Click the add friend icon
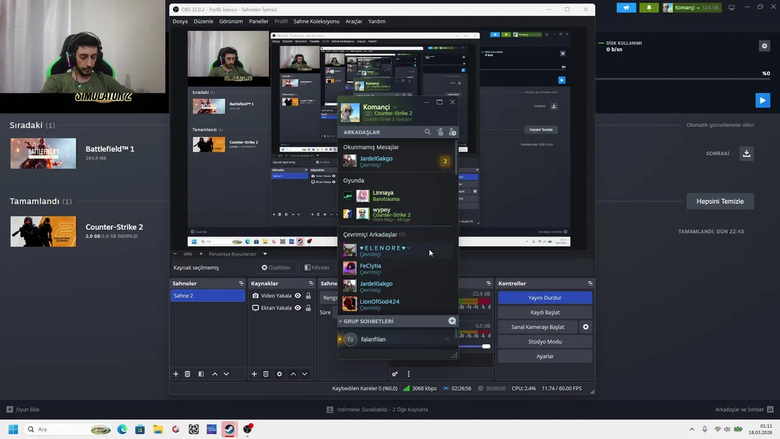Screen dimensions: 780x439 (452, 132)
